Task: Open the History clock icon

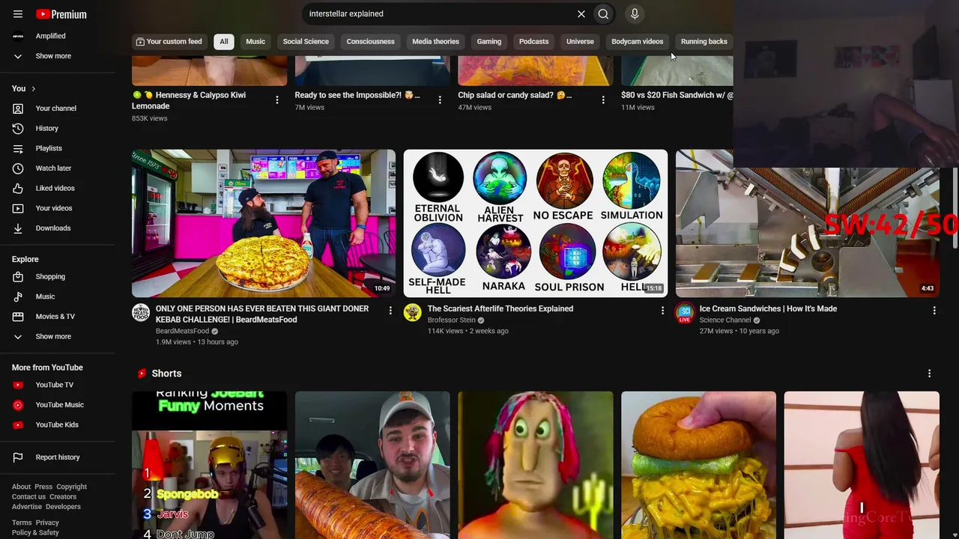Action: pyautogui.click(x=18, y=129)
